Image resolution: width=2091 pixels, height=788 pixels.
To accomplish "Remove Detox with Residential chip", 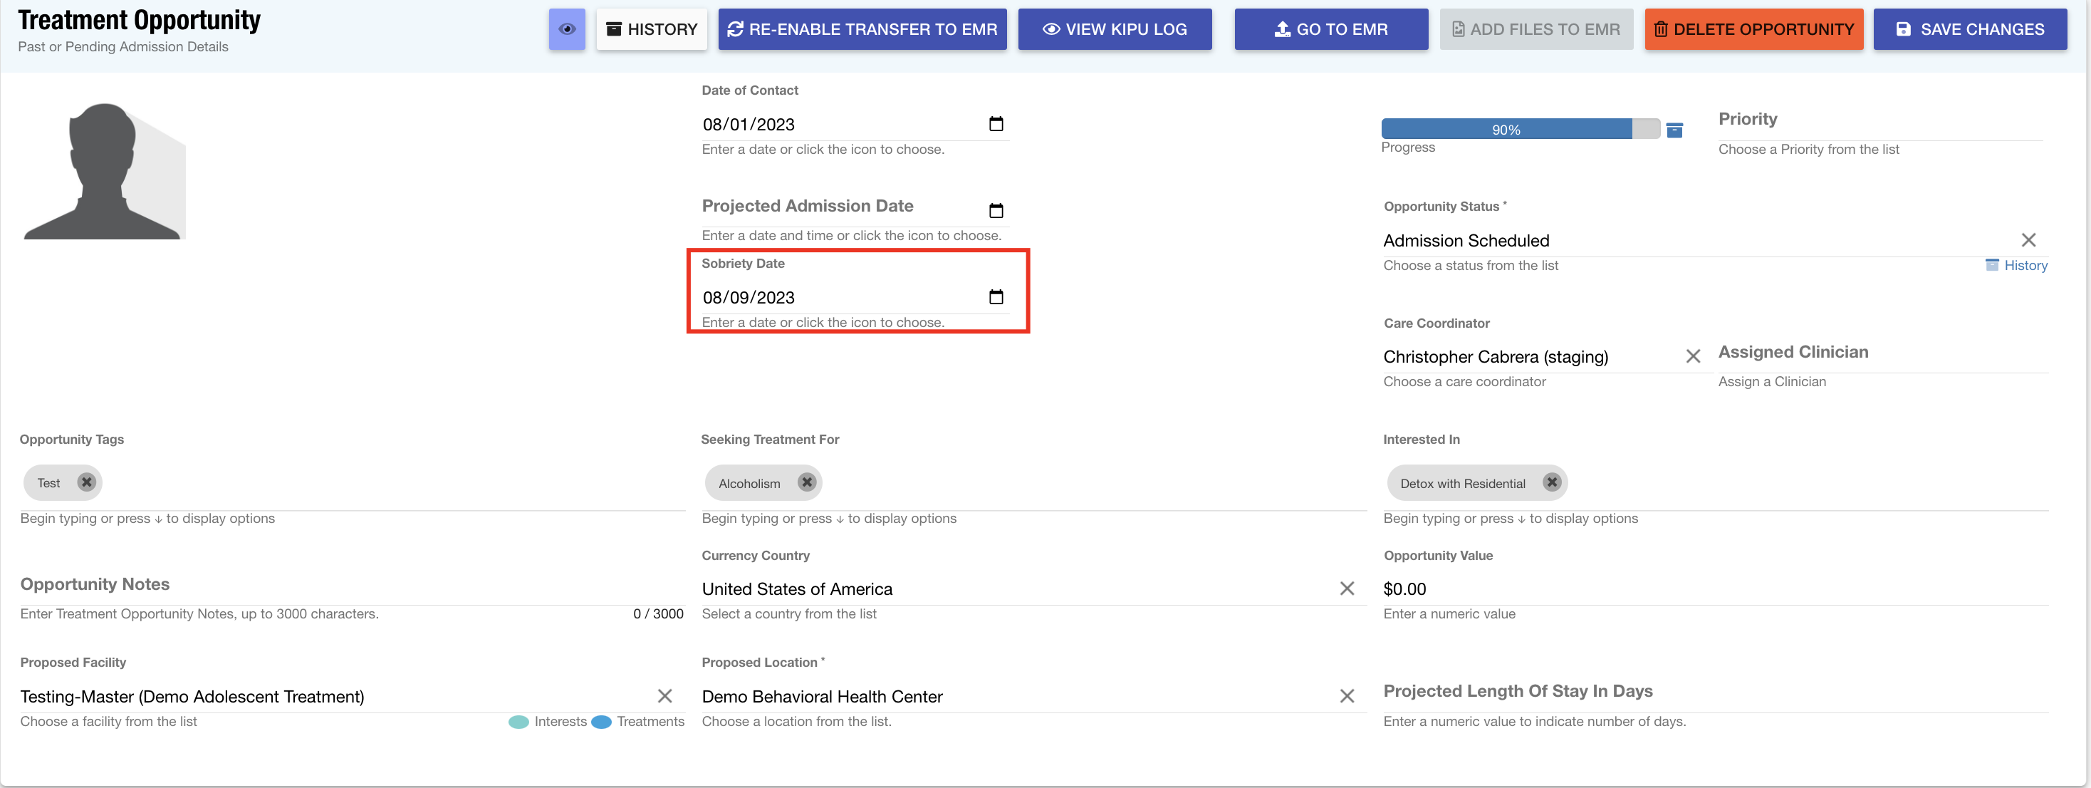I will [x=1551, y=482].
